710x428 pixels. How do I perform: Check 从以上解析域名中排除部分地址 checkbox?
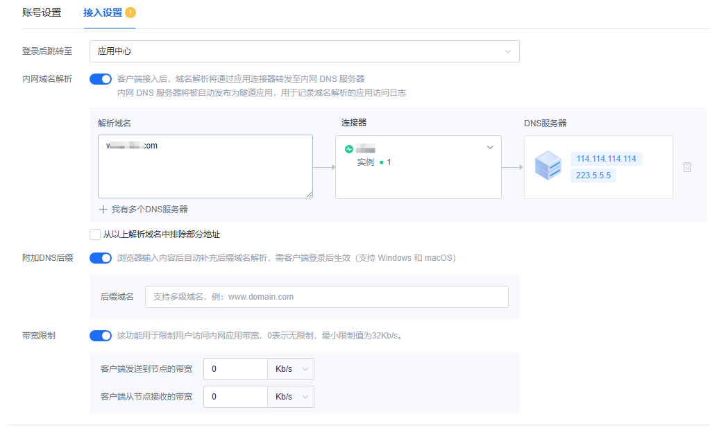pyautogui.click(x=95, y=234)
